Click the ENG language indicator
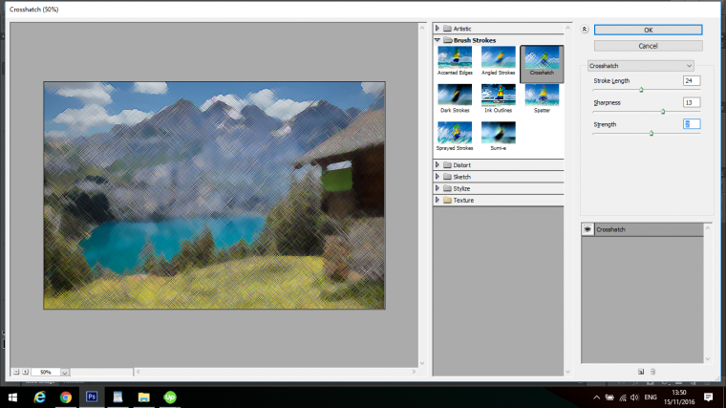726x408 pixels. point(651,397)
